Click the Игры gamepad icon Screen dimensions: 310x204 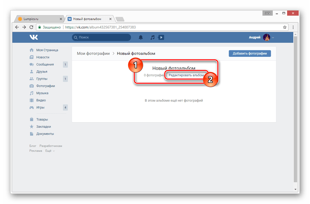pyautogui.click(x=32, y=107)
